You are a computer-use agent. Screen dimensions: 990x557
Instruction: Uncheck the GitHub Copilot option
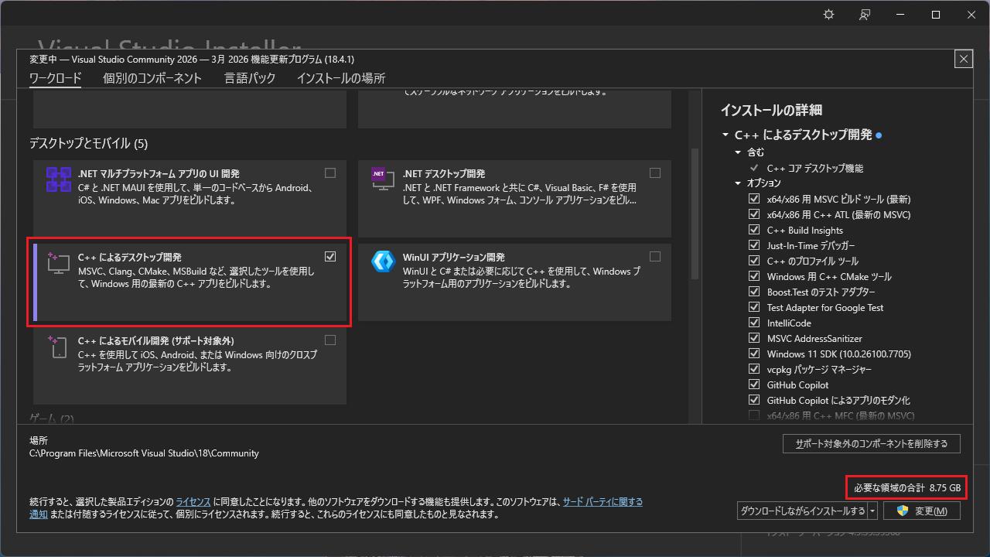(754, 384)
